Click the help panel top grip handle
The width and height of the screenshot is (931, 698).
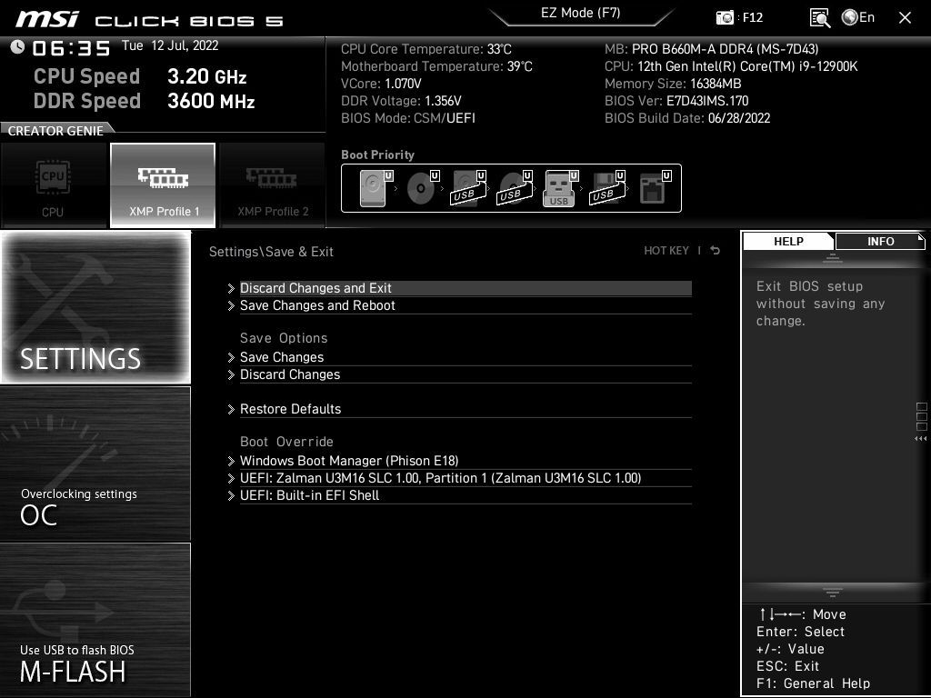click(833, 258)
